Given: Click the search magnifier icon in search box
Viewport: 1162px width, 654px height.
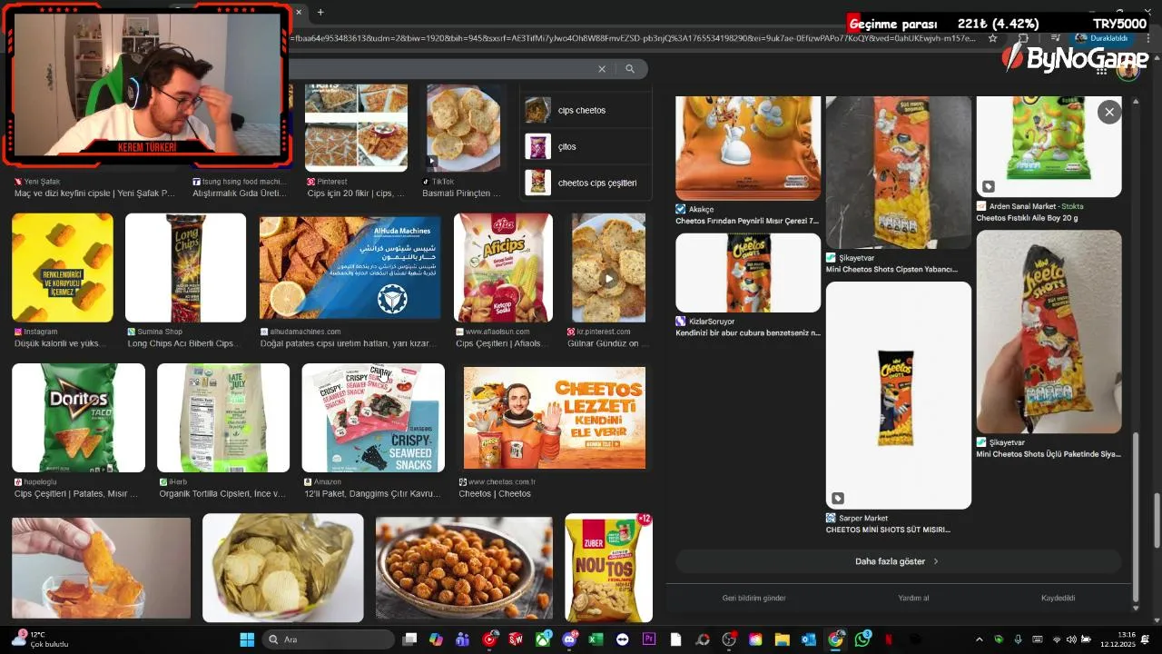Looking at the screenshot, I should click(x=630, y=69).
